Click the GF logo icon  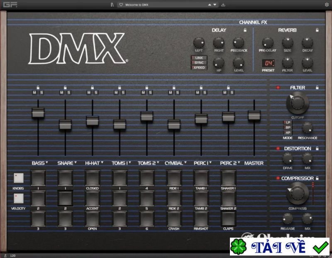[10, 5]
